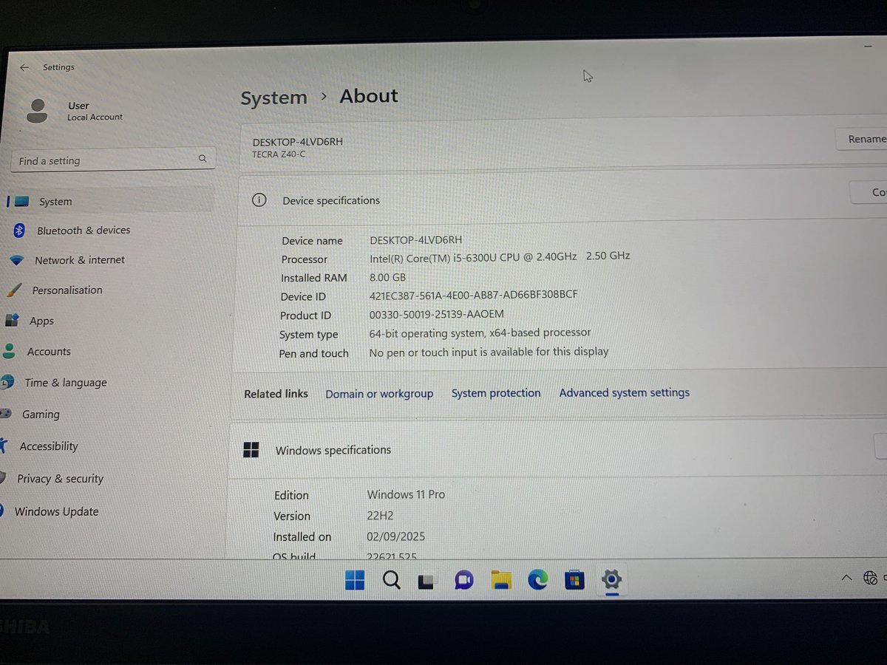Click the version value 22H2
The width and height of the screenshot is (887, 665).
pyautogui.click(x=381, y=515)
